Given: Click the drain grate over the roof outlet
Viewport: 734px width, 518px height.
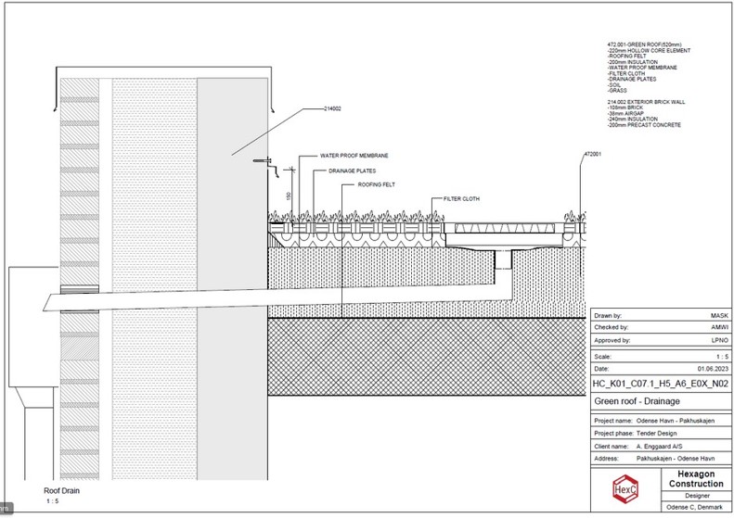Looking at the screenshot, I should 503,228.
